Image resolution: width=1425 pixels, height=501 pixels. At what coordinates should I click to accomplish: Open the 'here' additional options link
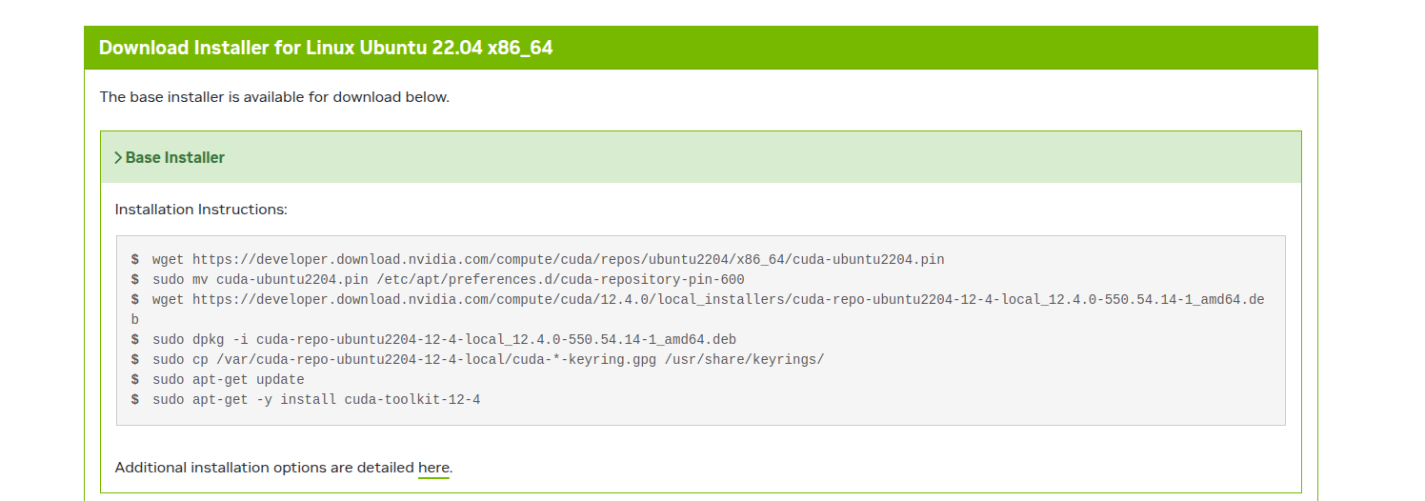[x=433, y=468]
